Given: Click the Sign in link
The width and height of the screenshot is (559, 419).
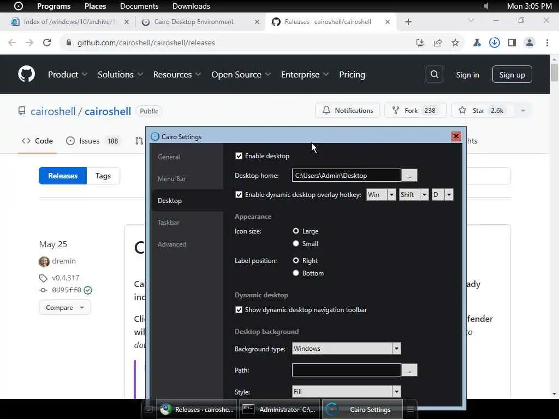Looking at the screenshot, I should pos(467,74).
